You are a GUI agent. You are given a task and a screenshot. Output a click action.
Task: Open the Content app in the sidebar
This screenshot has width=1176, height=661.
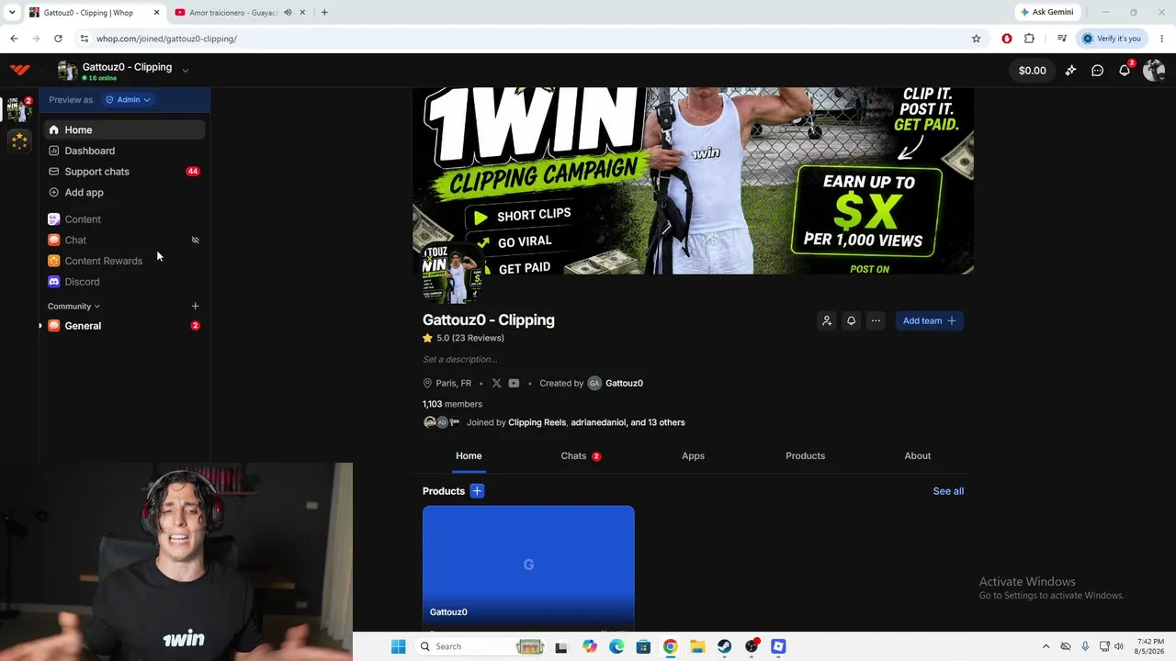pyautogui.click(x=124, y=219)
